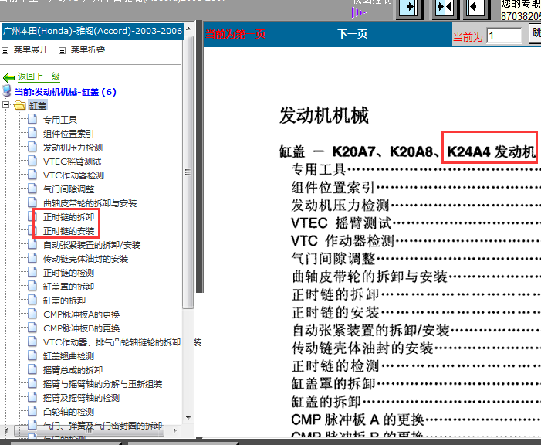Click document icon beside 气门间隙调整

(32, 189)
